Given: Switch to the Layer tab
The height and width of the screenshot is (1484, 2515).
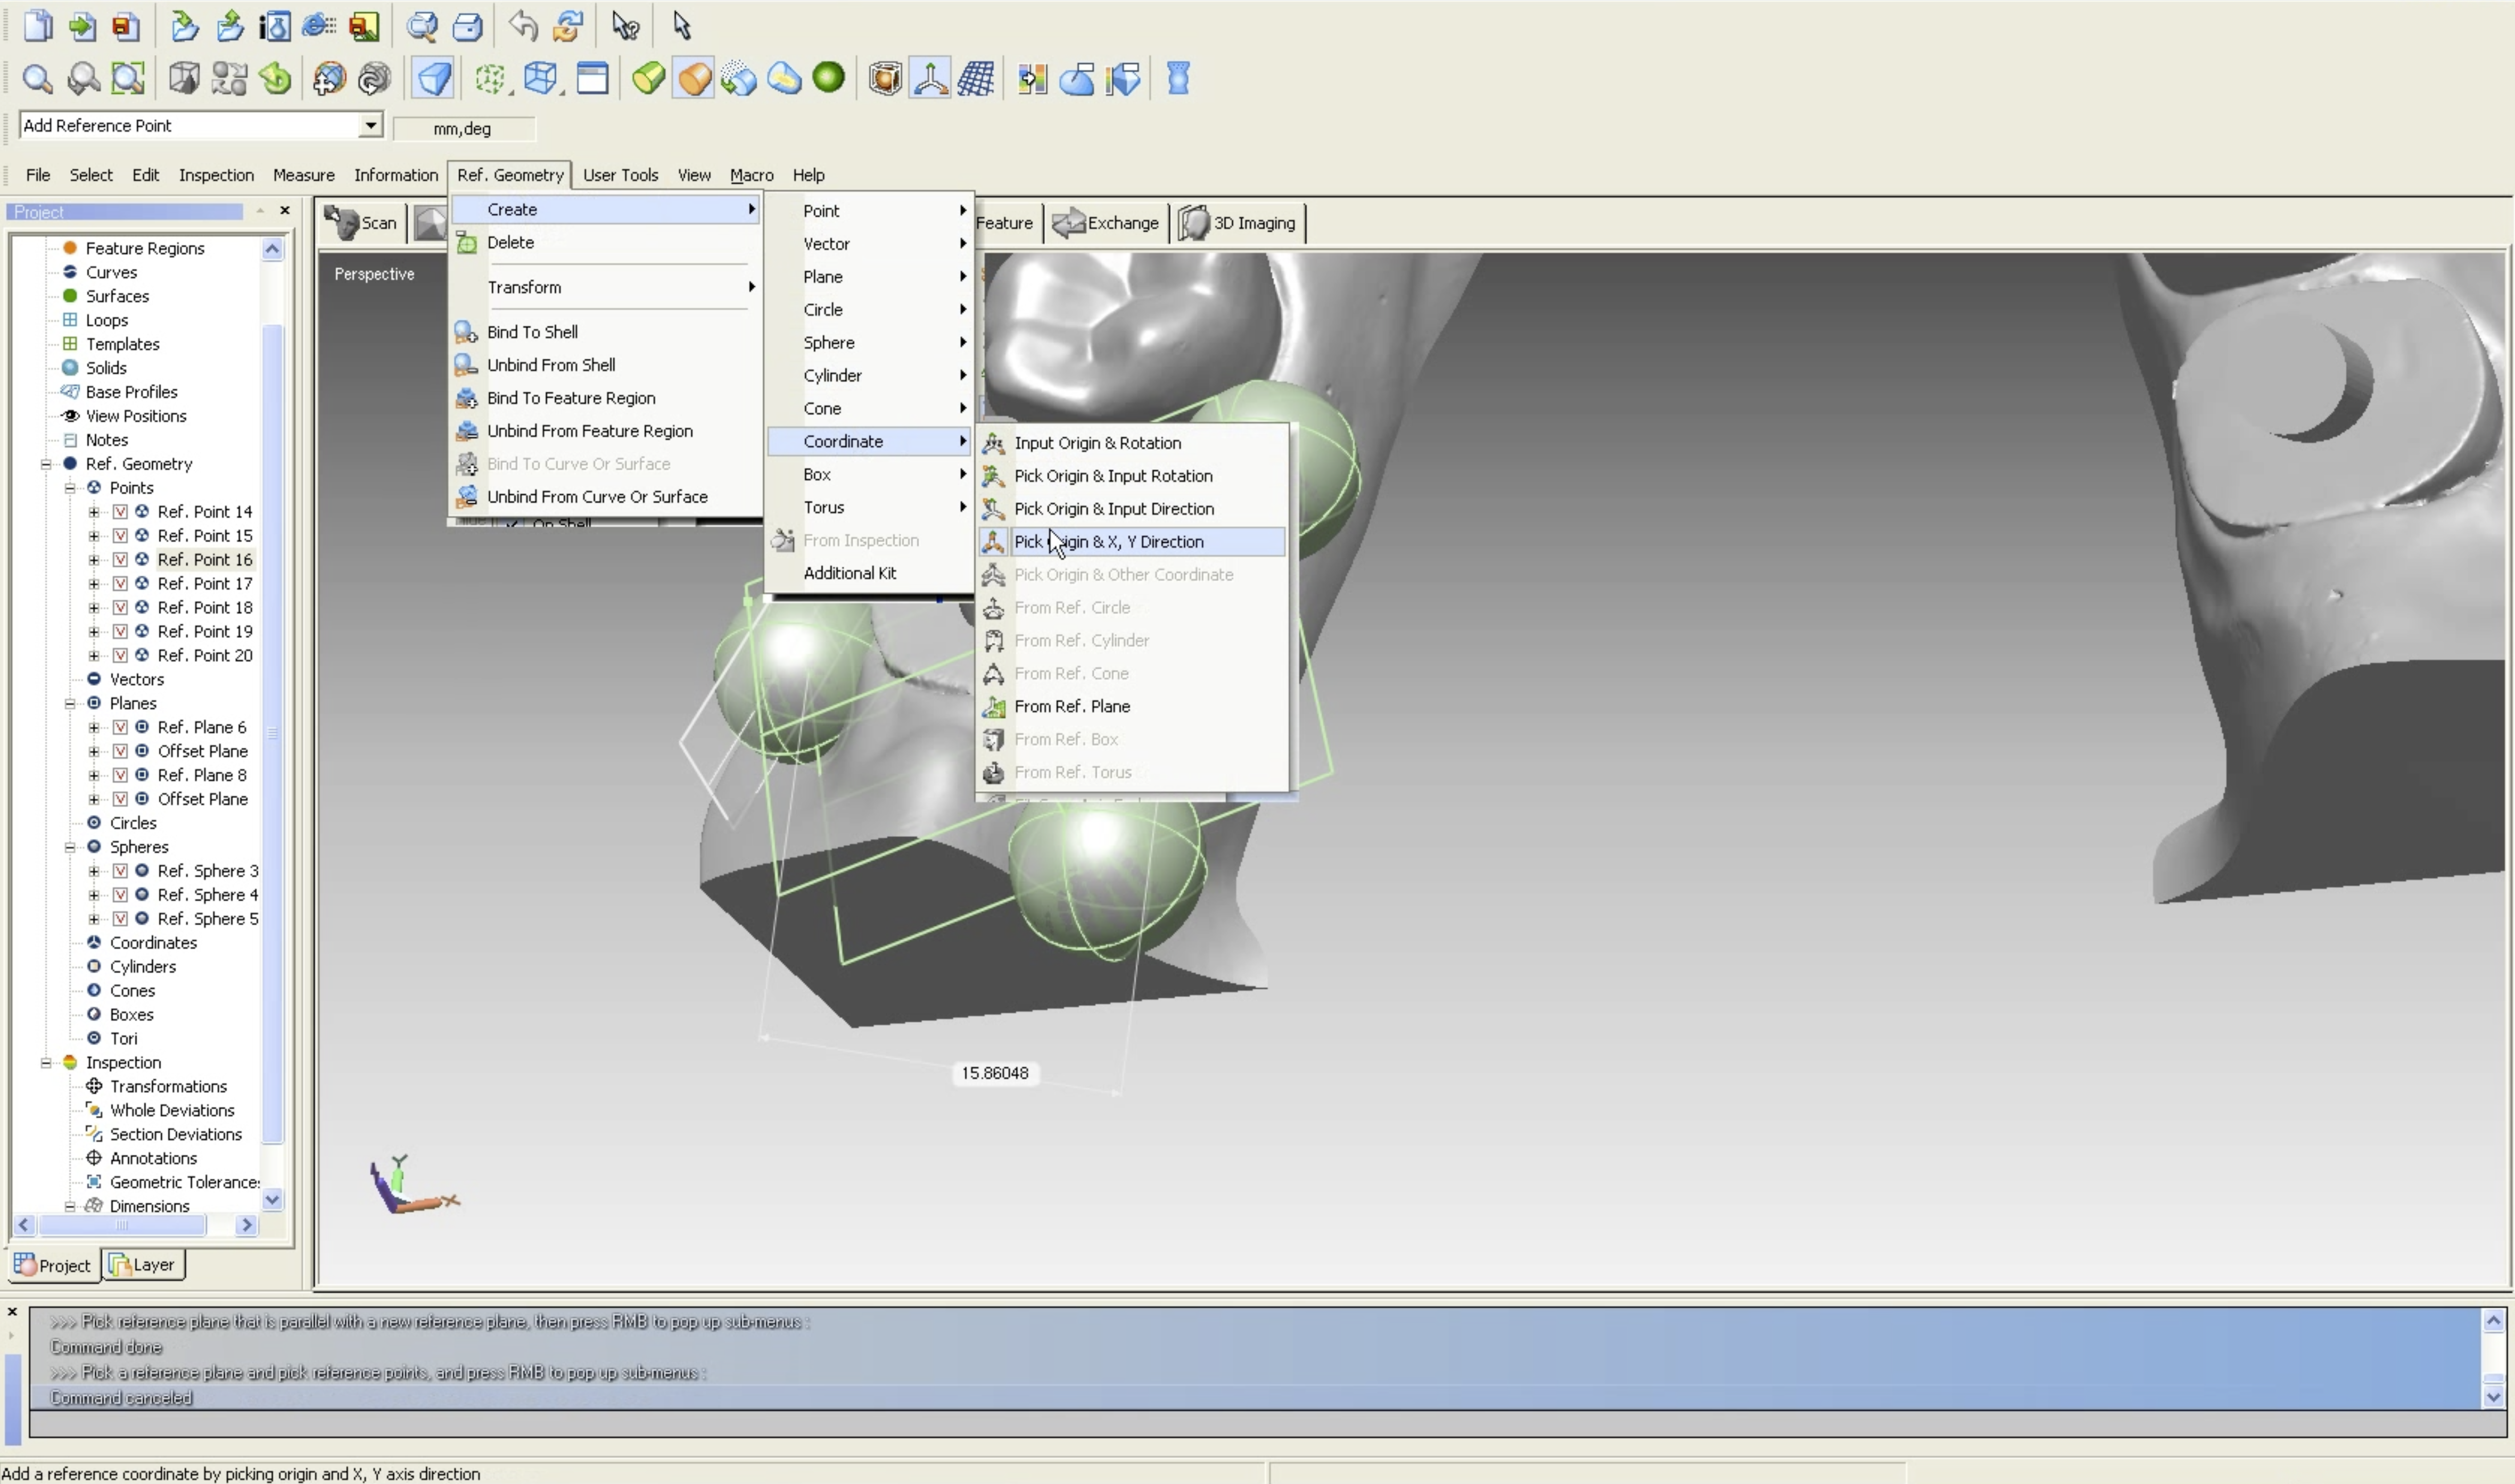Looking at the screenshot, I should (x=143, y=1265).
